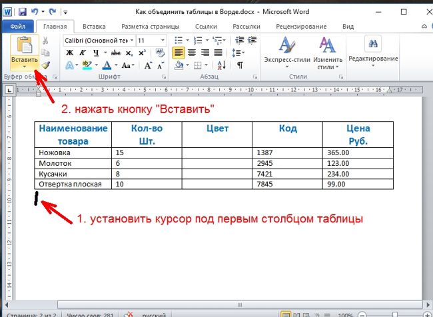Select the Format Painter brush

point(45,65)
